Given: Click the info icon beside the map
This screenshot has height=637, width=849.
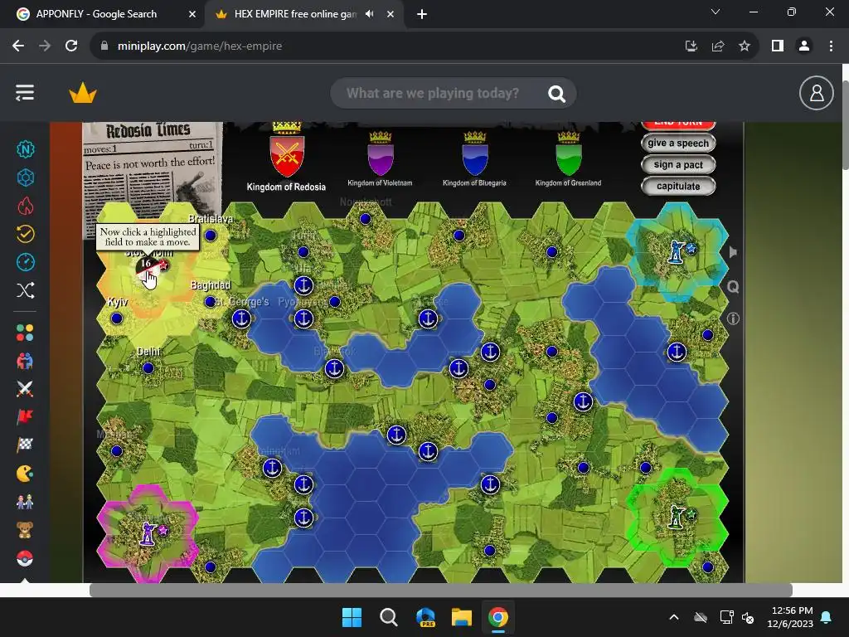Looking at the screenshot, I should [733, 318].
